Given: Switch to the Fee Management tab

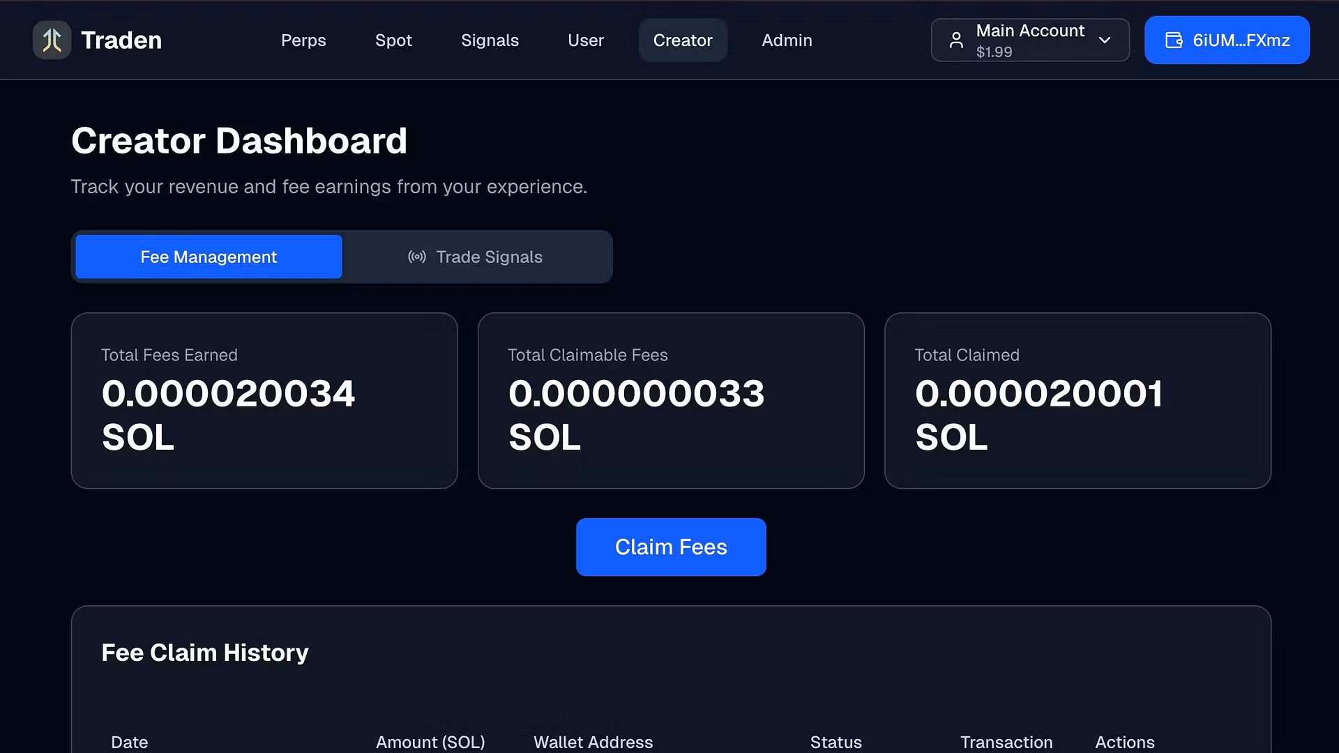Looking at the screenshot, I should click(x=209, y=257).
